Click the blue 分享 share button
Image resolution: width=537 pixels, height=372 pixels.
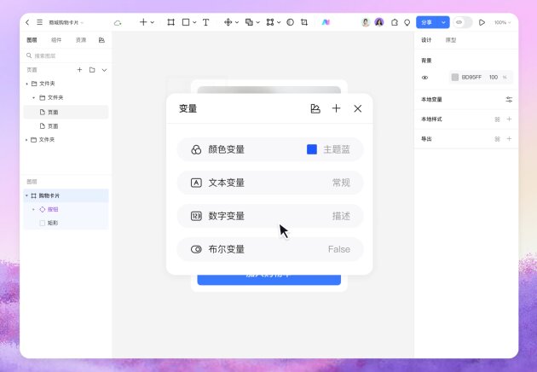[x=427, y=22]
